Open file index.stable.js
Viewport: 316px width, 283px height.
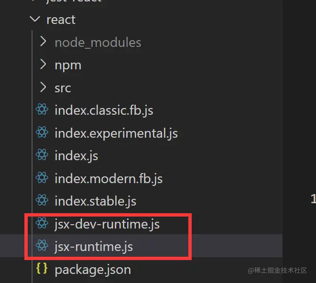[x=96, y=201]
